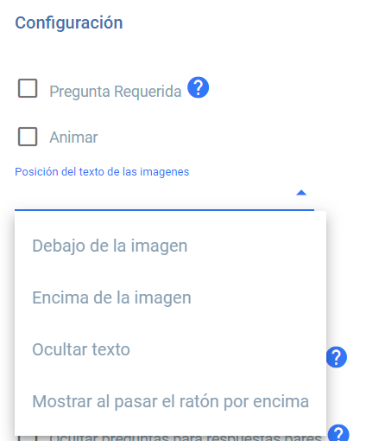The width and height of the screenshot is (385, 441).
Task: Select Mostrar al pasar el ratón por encima
Action: coord(170,401)
